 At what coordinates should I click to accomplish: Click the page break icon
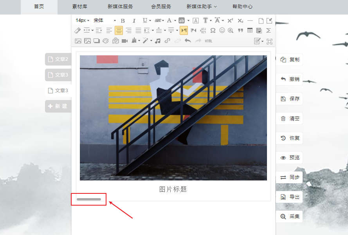[203, 31]
